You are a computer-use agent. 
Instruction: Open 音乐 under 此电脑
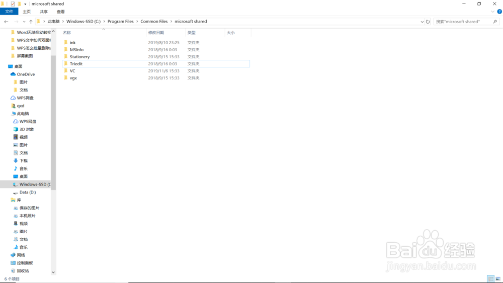(x=24, y=168)
